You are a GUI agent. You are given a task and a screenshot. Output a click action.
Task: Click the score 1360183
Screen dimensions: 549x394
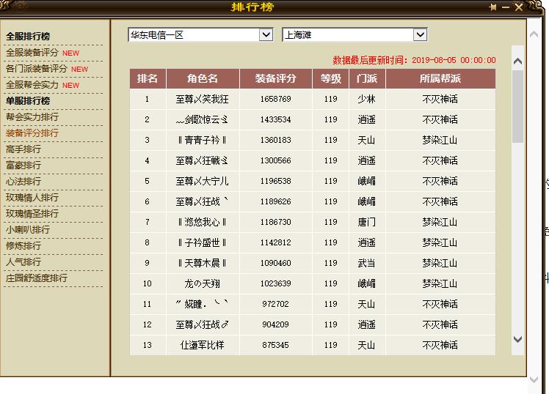click(x=275, y=140)
